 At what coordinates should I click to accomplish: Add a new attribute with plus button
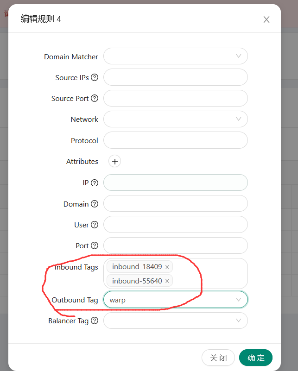114,162
